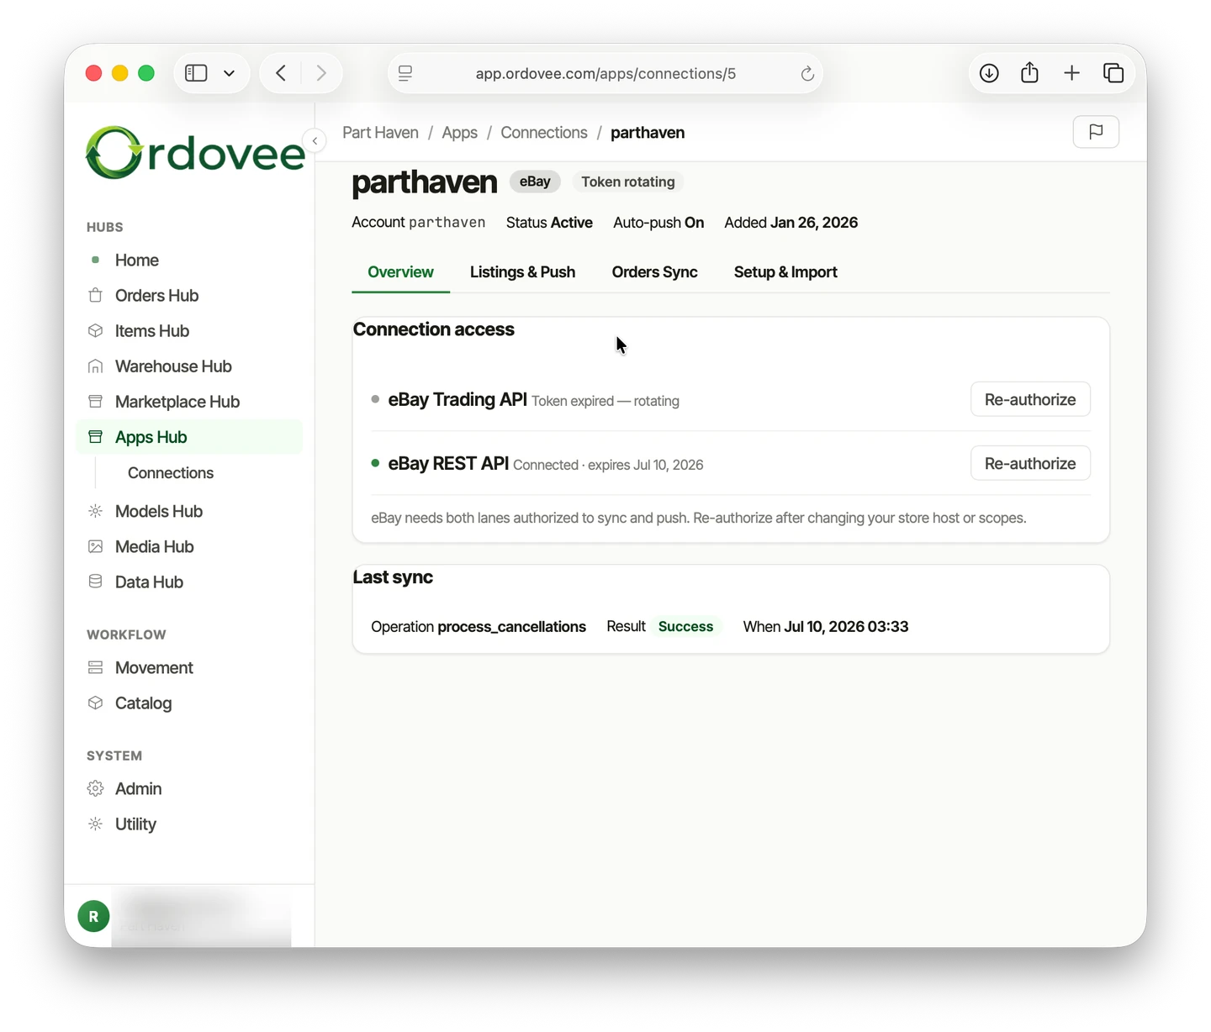Open Home in the sidebar
This screenshot has height=1032, width=1211.
(189, 261)
